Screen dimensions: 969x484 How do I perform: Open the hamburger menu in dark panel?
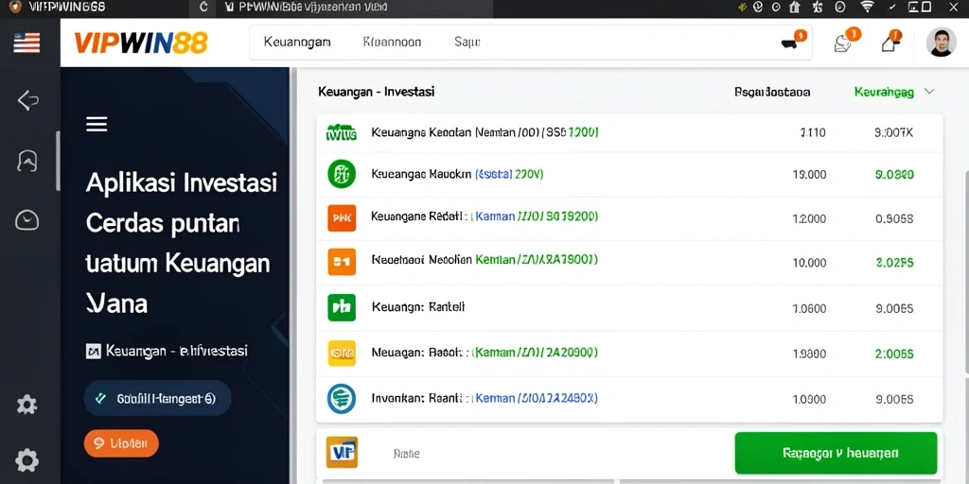[x=97, y=124]
